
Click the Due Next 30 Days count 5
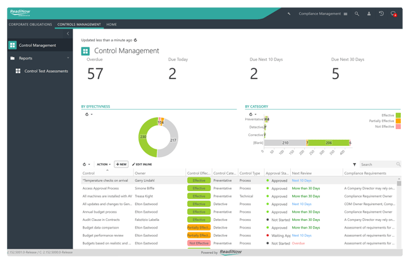(x=336, y=73)
